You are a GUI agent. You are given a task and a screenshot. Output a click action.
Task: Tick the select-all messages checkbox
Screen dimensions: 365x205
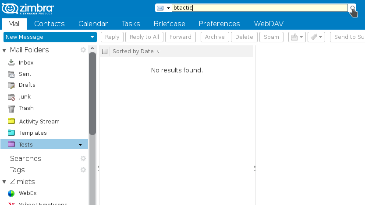105,51
